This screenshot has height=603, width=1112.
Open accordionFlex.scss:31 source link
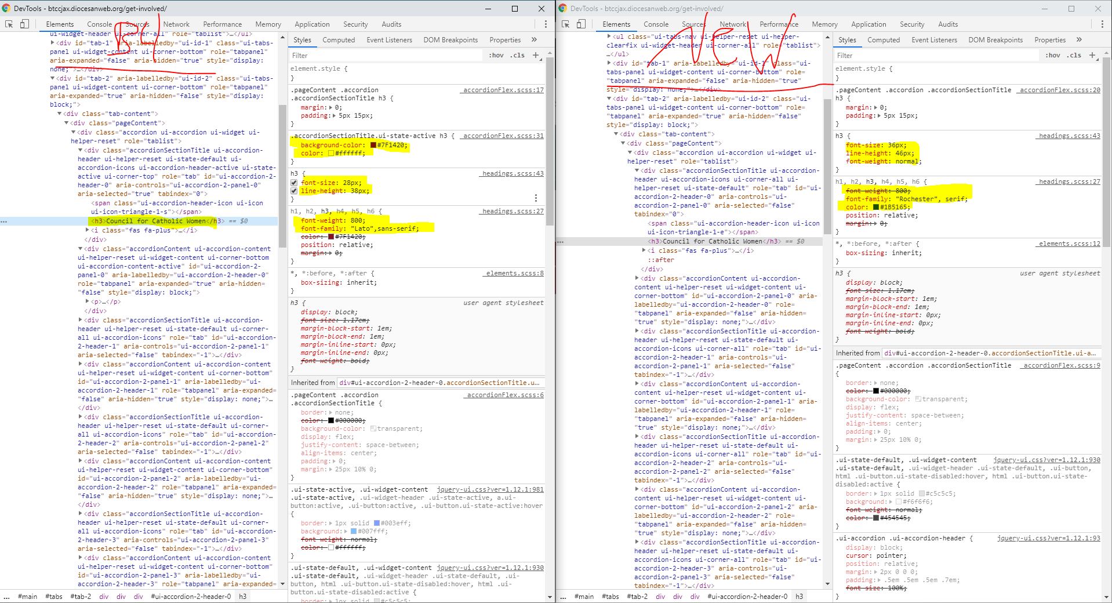point(503,136)
